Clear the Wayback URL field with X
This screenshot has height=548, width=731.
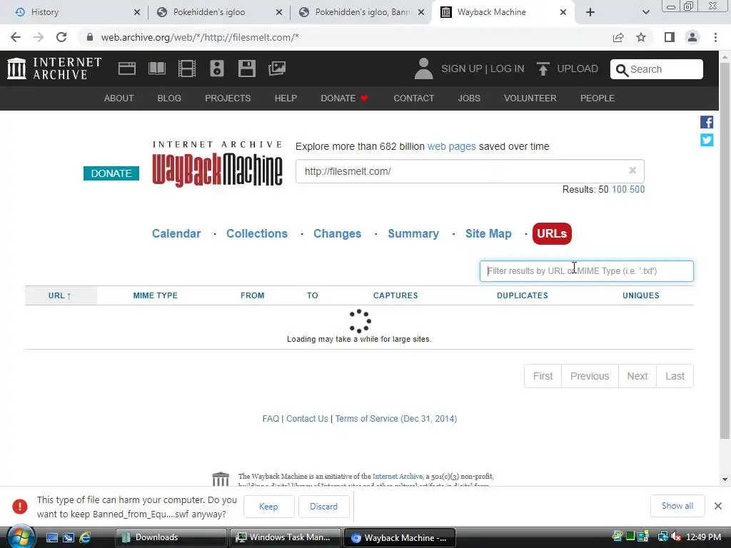pos(632,171)
